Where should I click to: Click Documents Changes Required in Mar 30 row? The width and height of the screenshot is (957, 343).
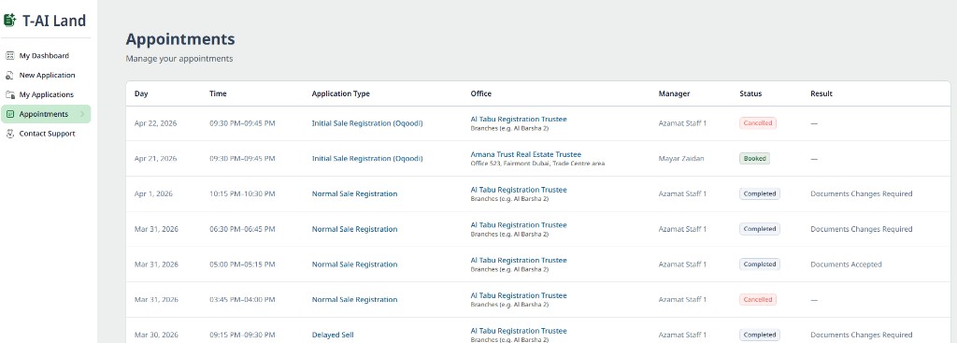861,336
